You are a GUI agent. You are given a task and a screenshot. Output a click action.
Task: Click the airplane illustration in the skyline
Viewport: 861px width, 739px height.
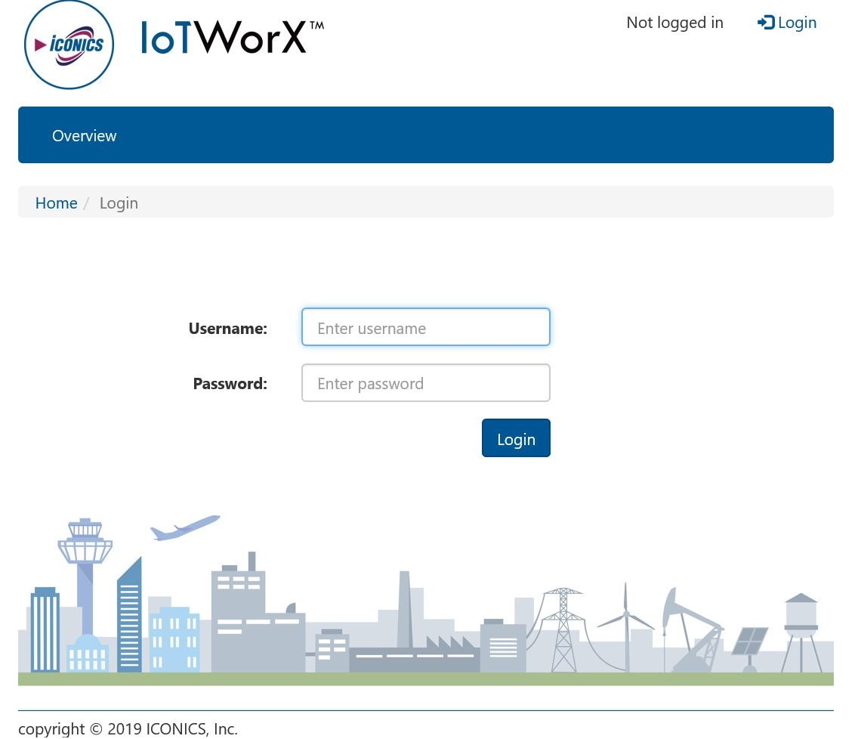coord(184,527)
